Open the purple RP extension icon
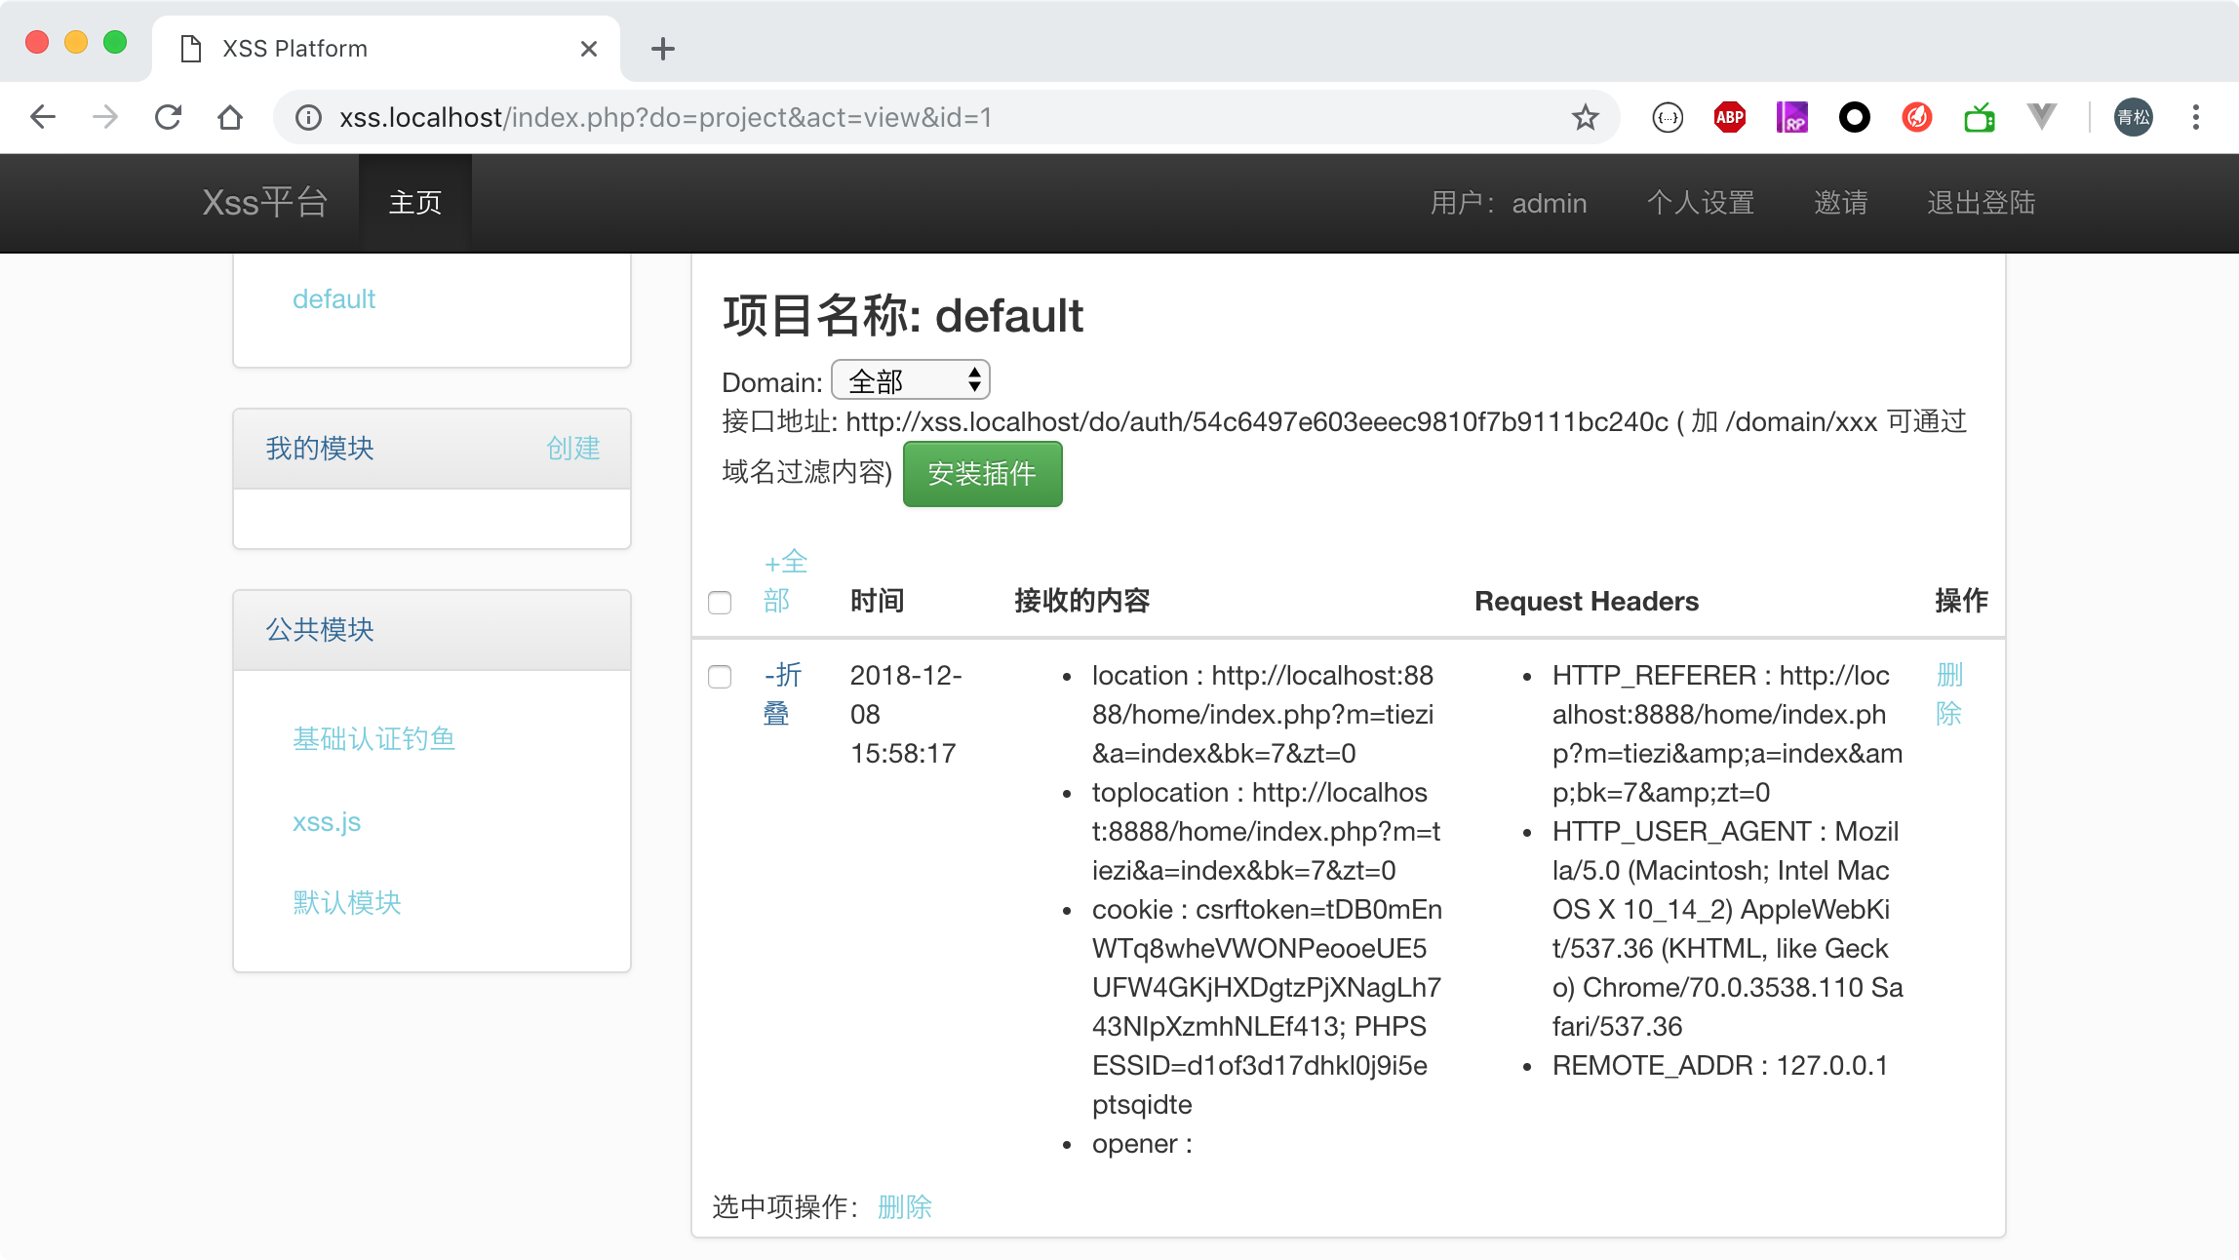This screenshot has width=2239, height=1260. 1791,117
